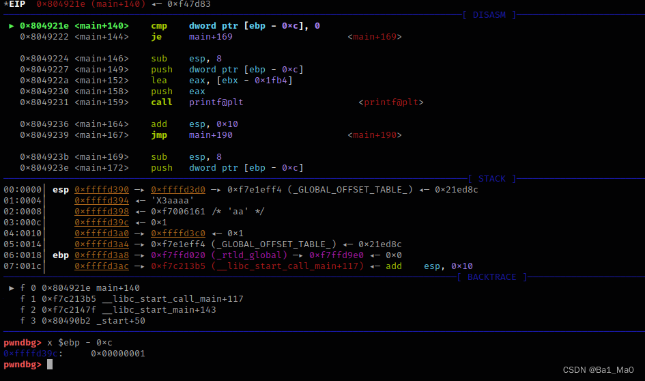Viewport: 645px width, 381px height.
Task: Click the lea instruction mnemonic
Action: pyautogui.click(x=159, y=81)
